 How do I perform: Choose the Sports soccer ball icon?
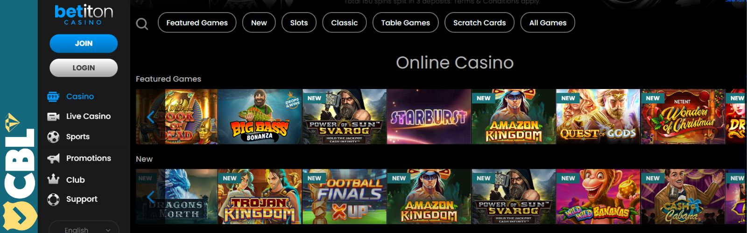(x=53, y=137)
